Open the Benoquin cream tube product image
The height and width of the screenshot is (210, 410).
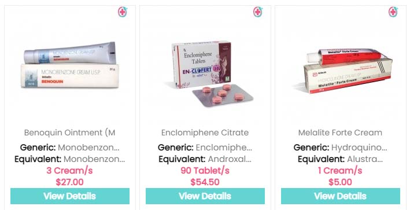click(x=70, y=65)
